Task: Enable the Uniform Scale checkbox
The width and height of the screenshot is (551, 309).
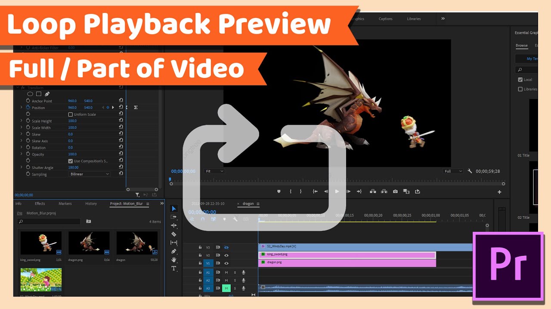Action: [71, 114]
